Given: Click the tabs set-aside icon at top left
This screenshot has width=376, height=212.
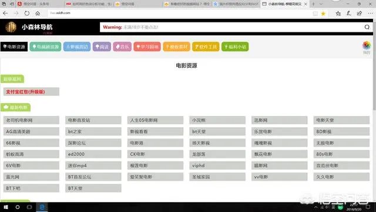Looking at the screenshot, I should click(x=4, y=4).
